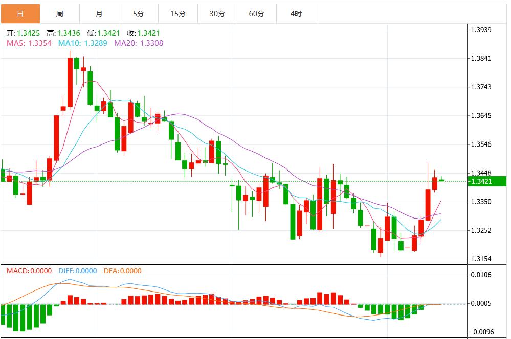Screen dimensions: 511x339
Task: Click the DEA value label
Action: click(122, 271)
